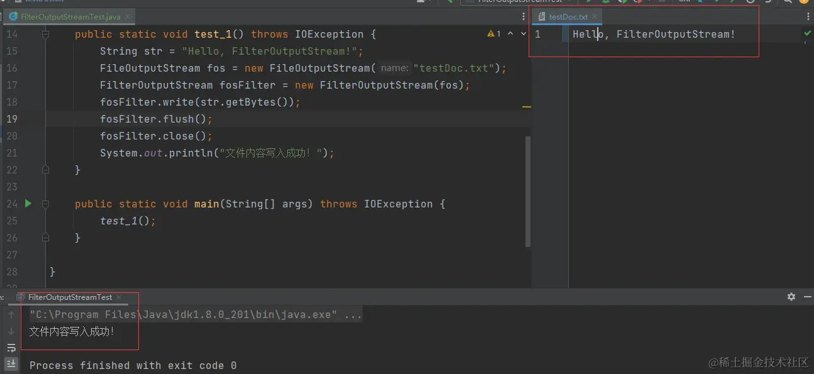Image resolution: width=814 pixels, height=374 pixels.
Task: Click 'new FilterOutputStream(fos)' on line 17
Action: 379,85
